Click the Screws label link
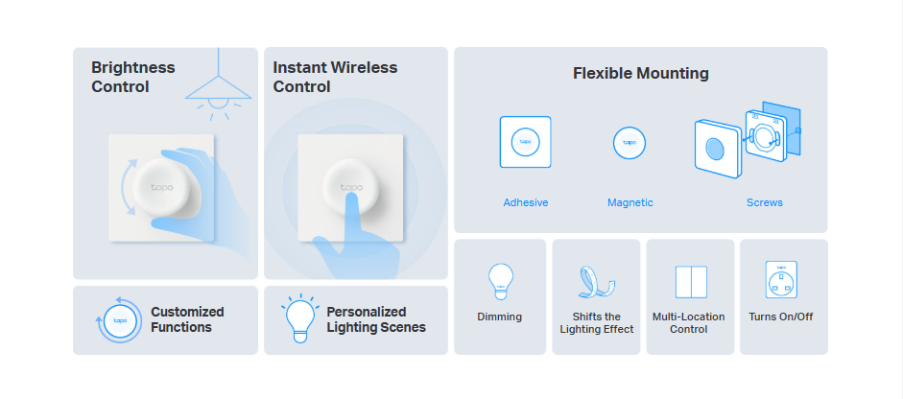The width and height of the screenshot is (903, 399). 764,202
